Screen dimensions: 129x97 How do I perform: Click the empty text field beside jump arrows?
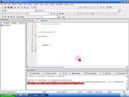[39, 14]
